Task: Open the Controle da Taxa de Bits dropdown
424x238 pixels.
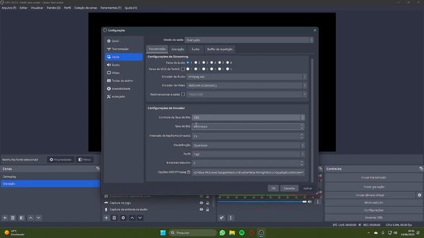Action: pyautogui.click(x=248, y=118)
